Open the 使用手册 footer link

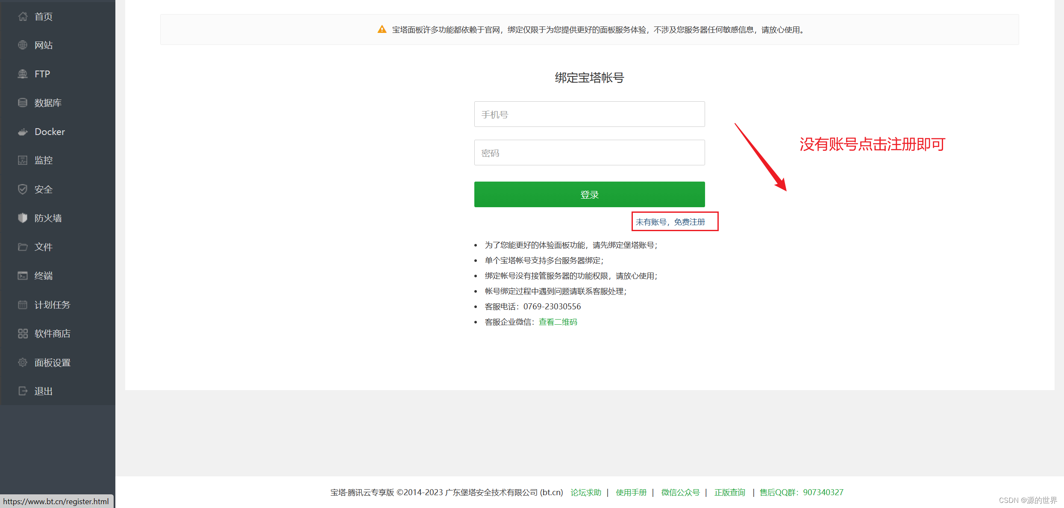pyautogui.click(x=631, y=492)
